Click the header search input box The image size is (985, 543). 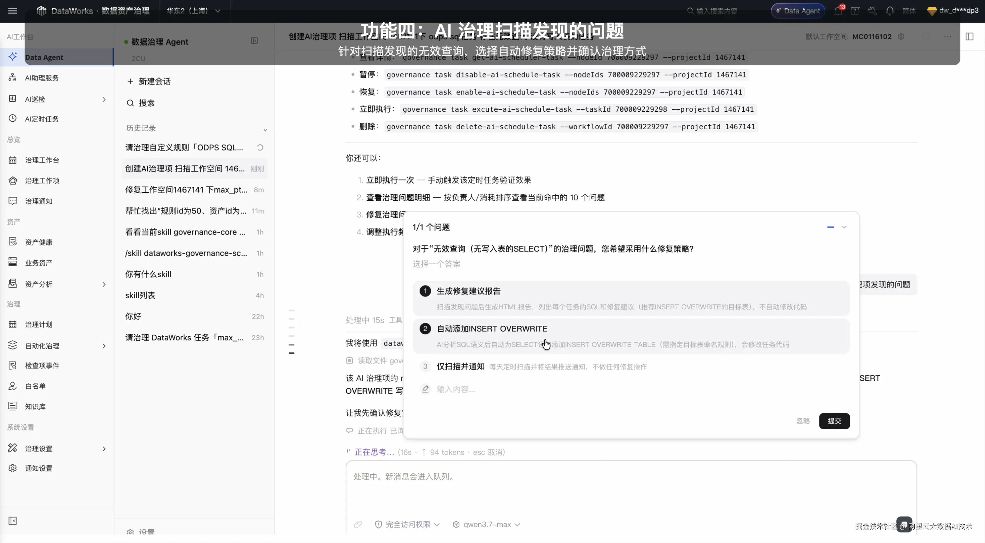[x=713, y=11]
